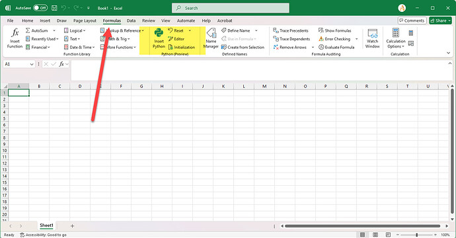Open Python Initialization settings
Screen dimensions: 456x238
[182, 47]
